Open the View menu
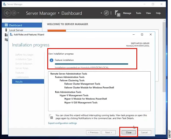Viewport: 171px width, 139px height. pos(148,13)
